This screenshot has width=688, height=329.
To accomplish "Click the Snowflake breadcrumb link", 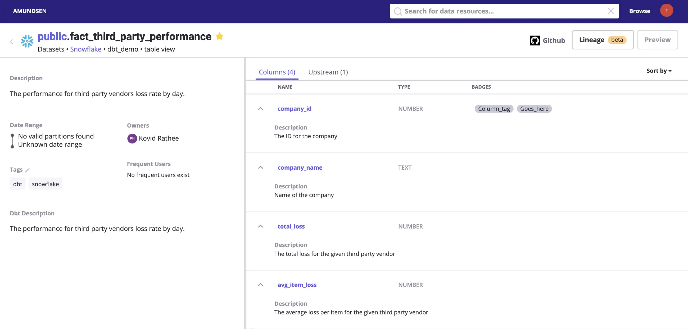I will [x=85, y=49].
